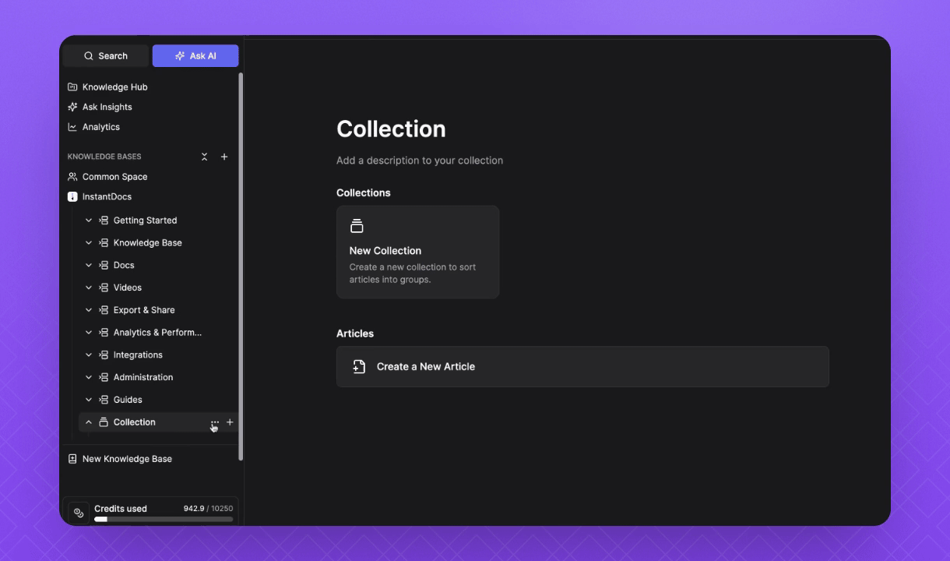Add item to Collection plus icon

coord(230,422)
